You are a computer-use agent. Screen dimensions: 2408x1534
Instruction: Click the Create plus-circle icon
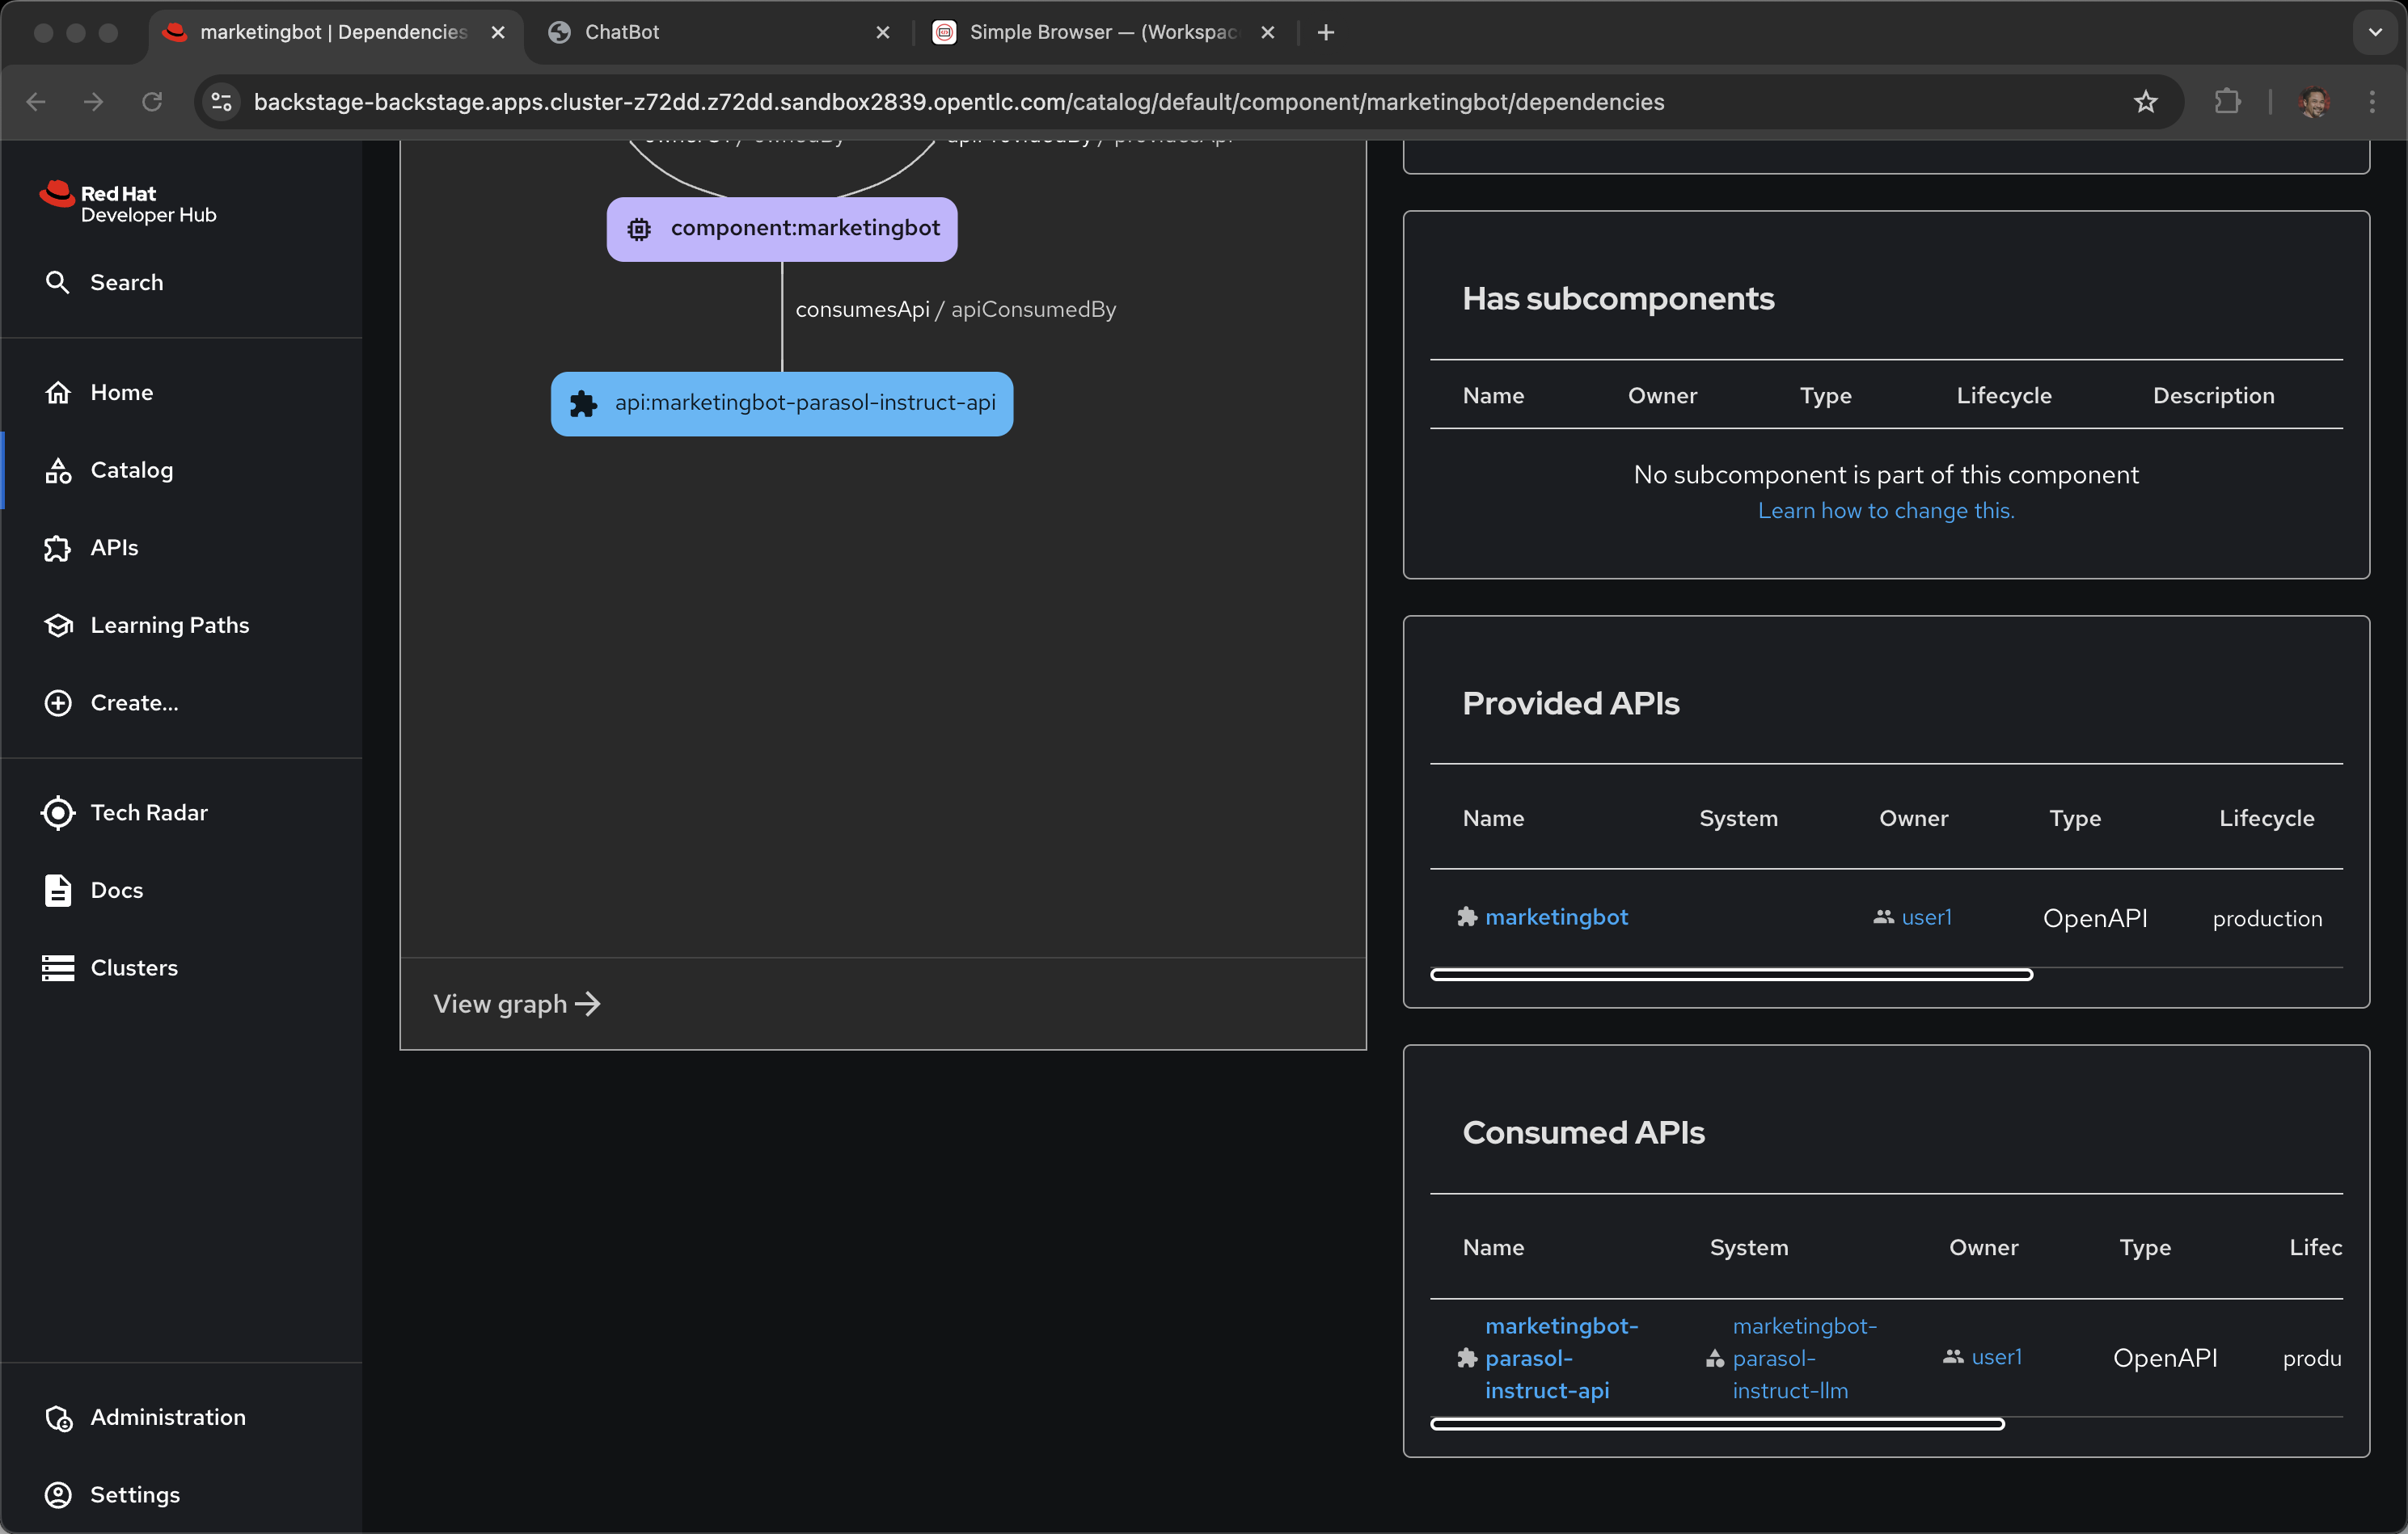(58, 702)
